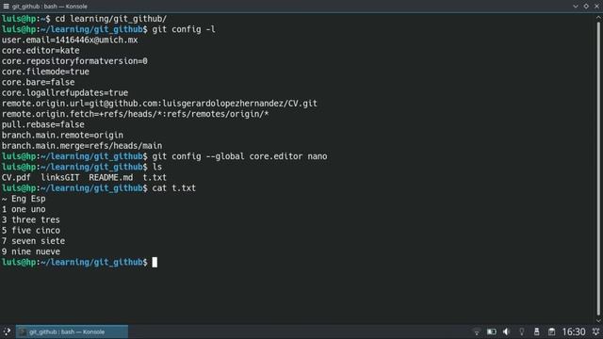Click the CV.pdf file name
603x339 pixels.
pos(16,178)
